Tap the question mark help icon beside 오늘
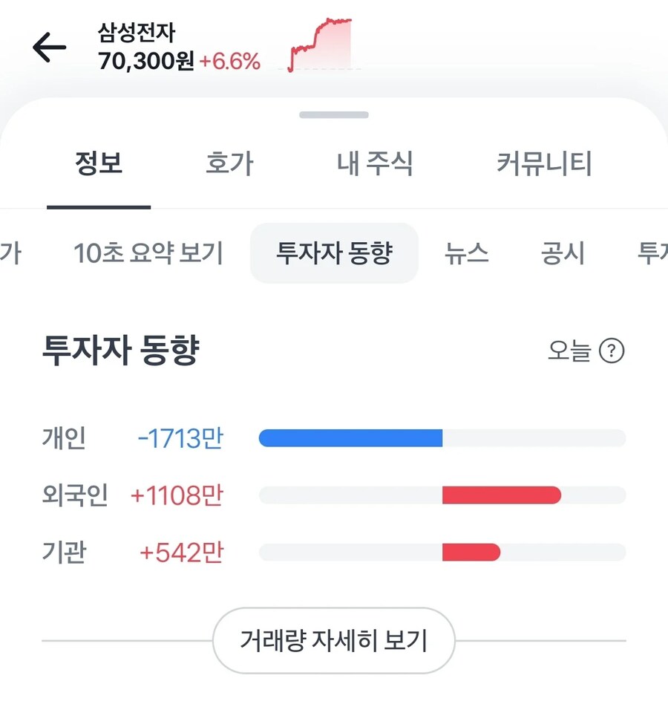The width and height of the screenshot is (668, 710). 610,351
